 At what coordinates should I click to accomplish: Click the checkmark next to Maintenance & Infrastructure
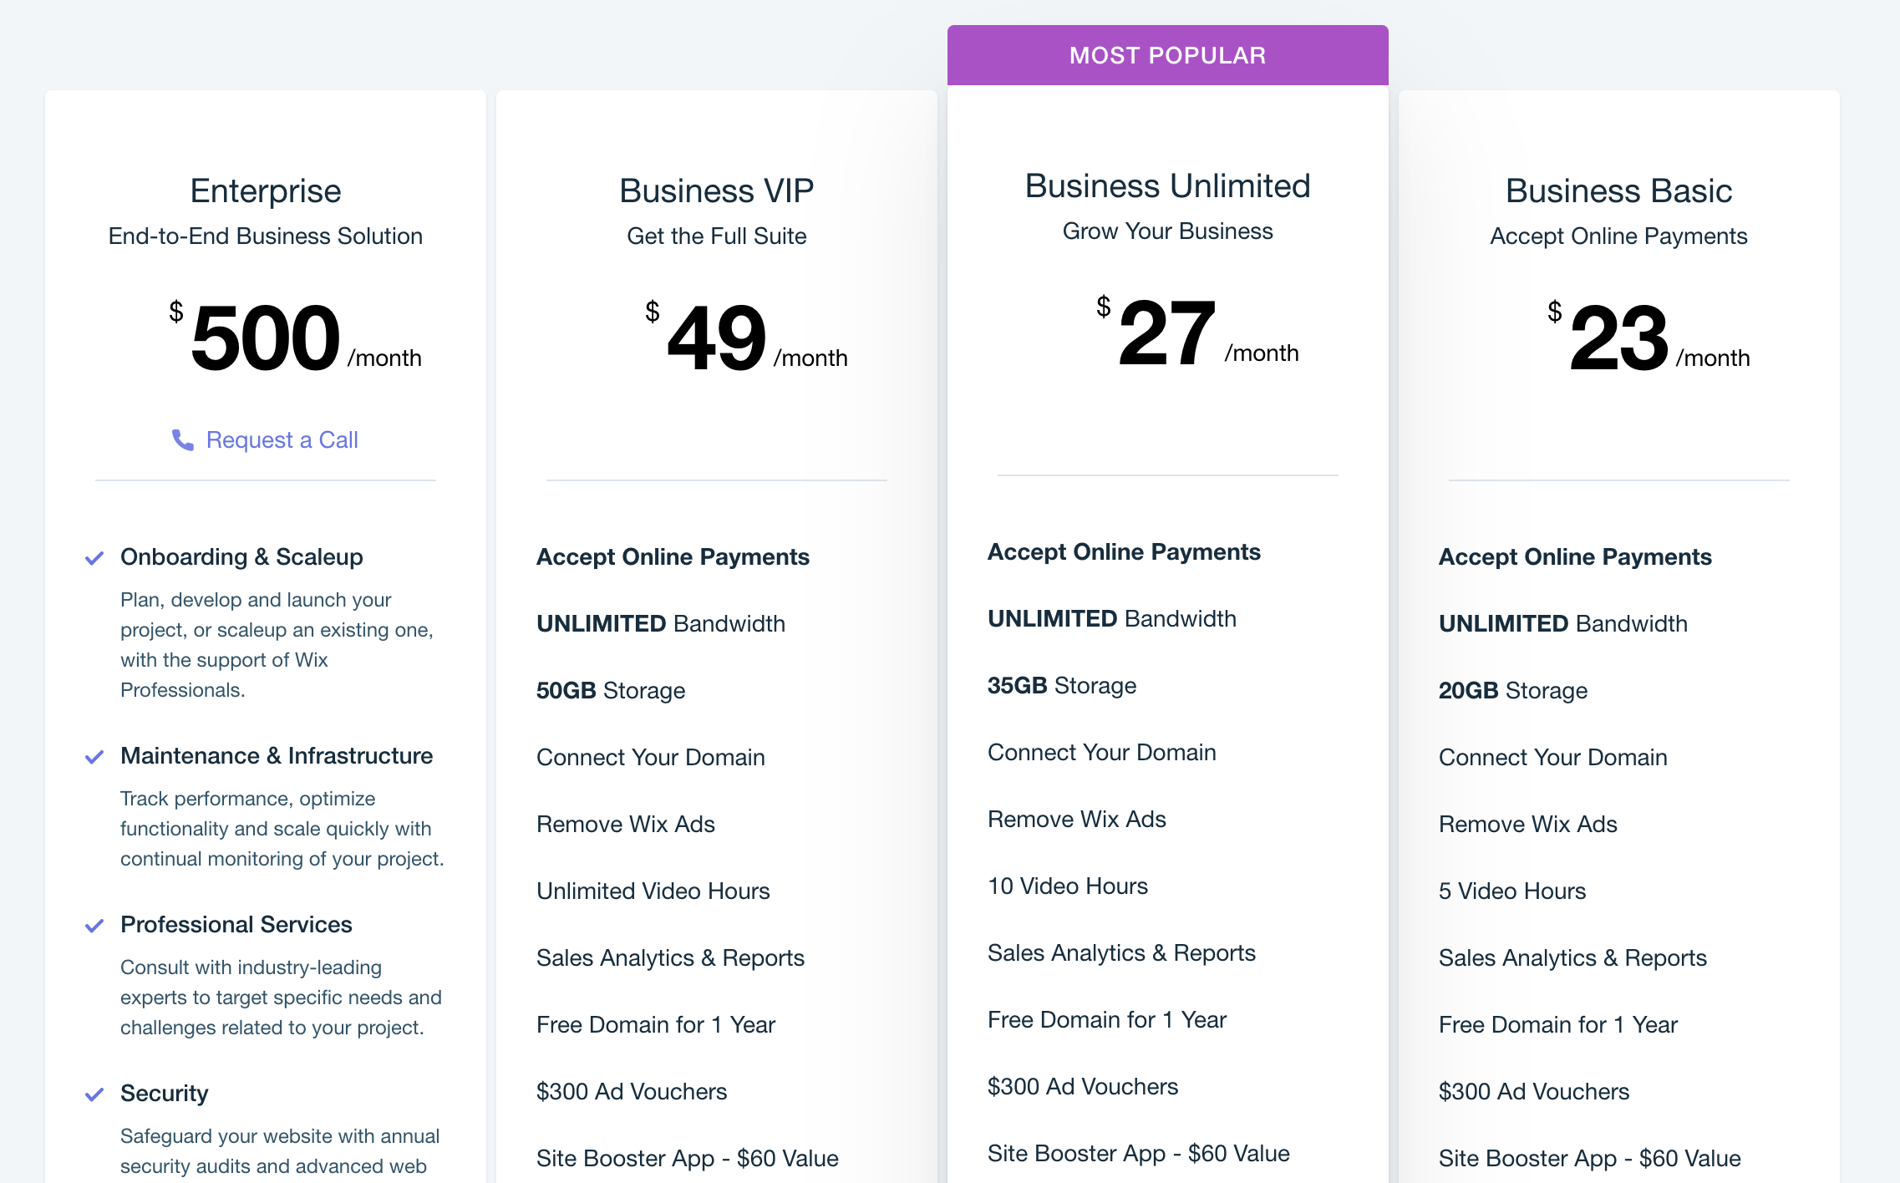[x=94, y=757]
